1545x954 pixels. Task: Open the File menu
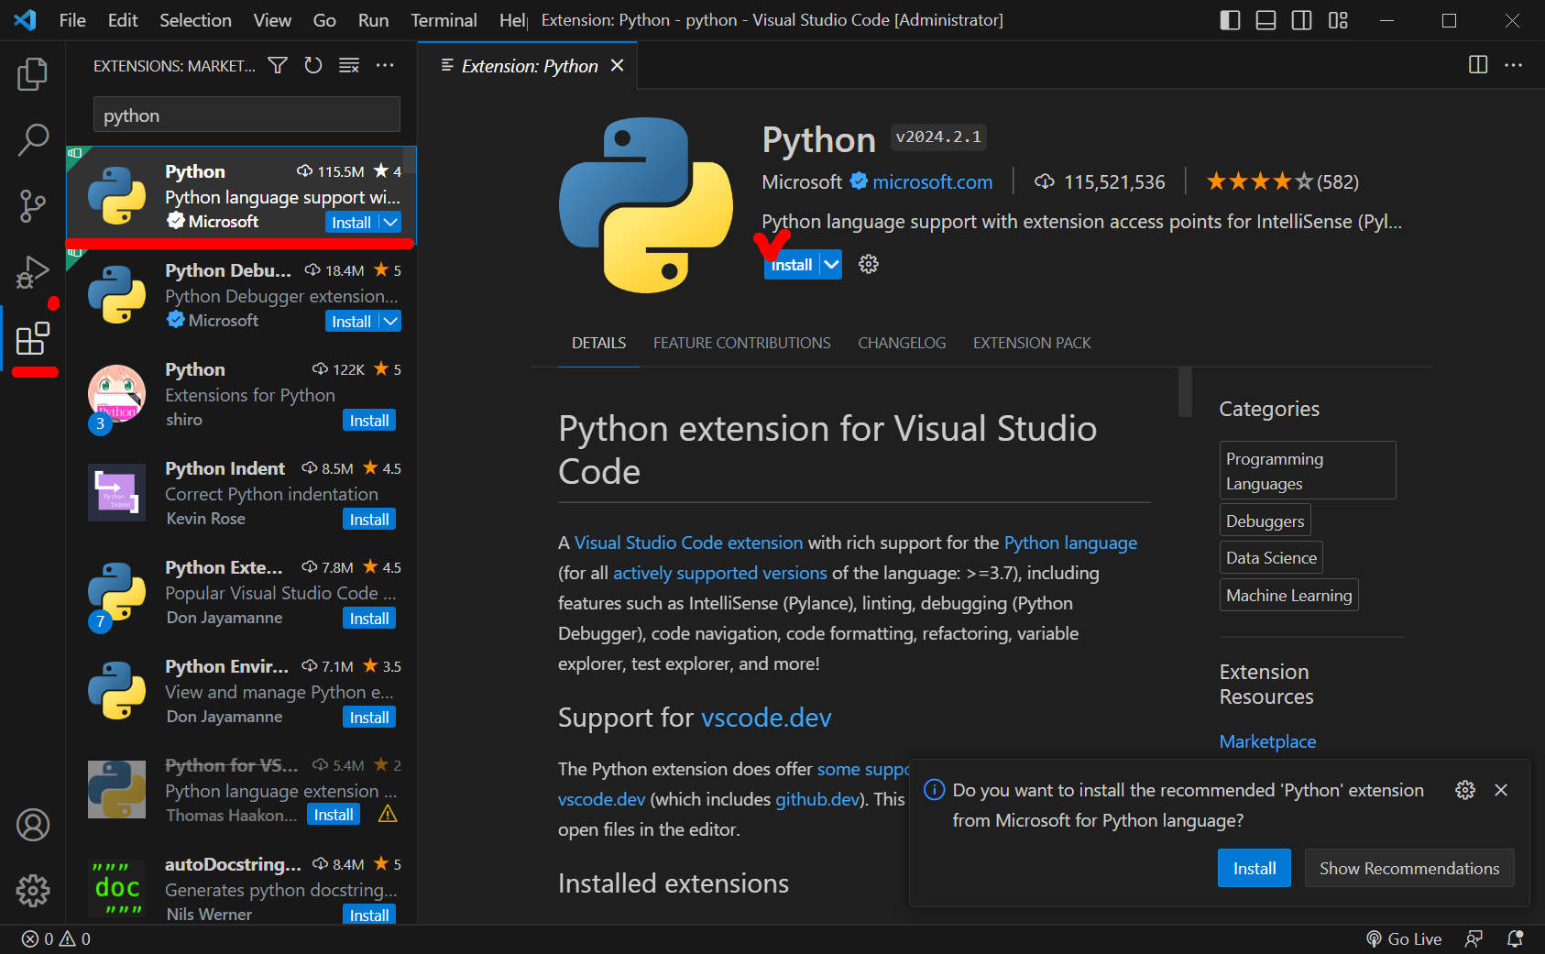[72, 20]
